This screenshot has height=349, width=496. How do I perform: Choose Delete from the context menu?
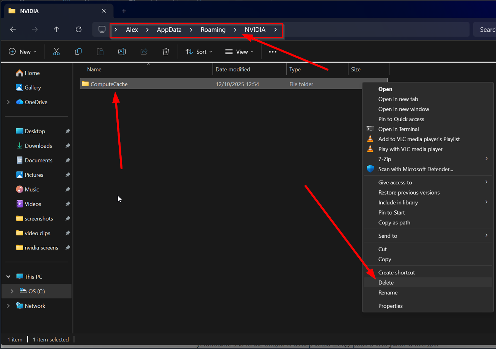386,282
